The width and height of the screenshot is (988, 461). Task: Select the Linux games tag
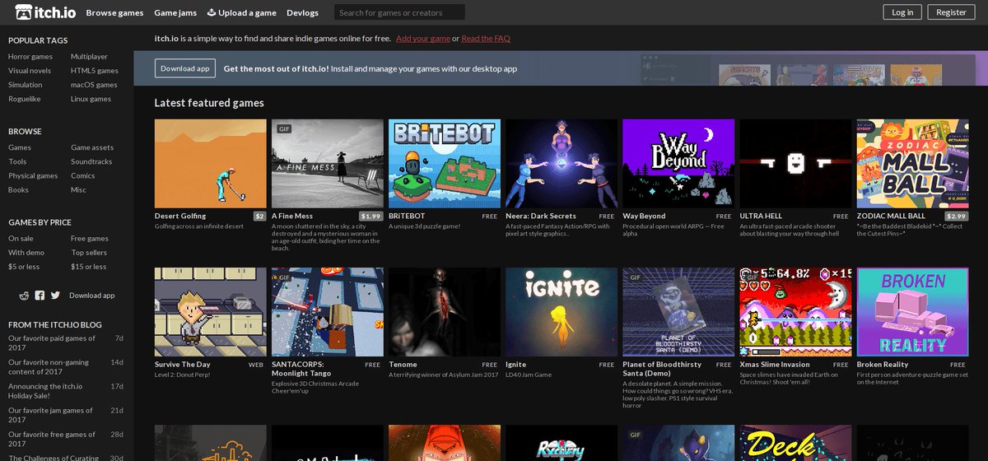click(x=91, y=99)
